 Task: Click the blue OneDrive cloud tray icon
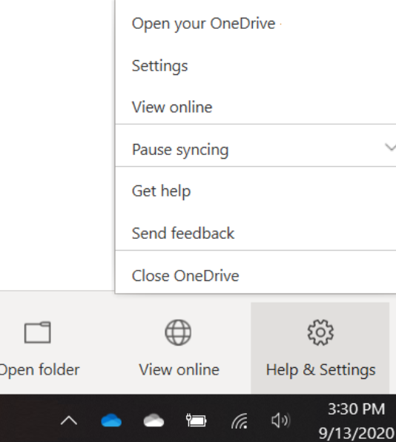(111, 420)
